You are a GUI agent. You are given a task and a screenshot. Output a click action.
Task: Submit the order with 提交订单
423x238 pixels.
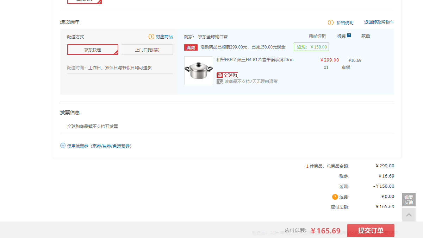point(371,231)
